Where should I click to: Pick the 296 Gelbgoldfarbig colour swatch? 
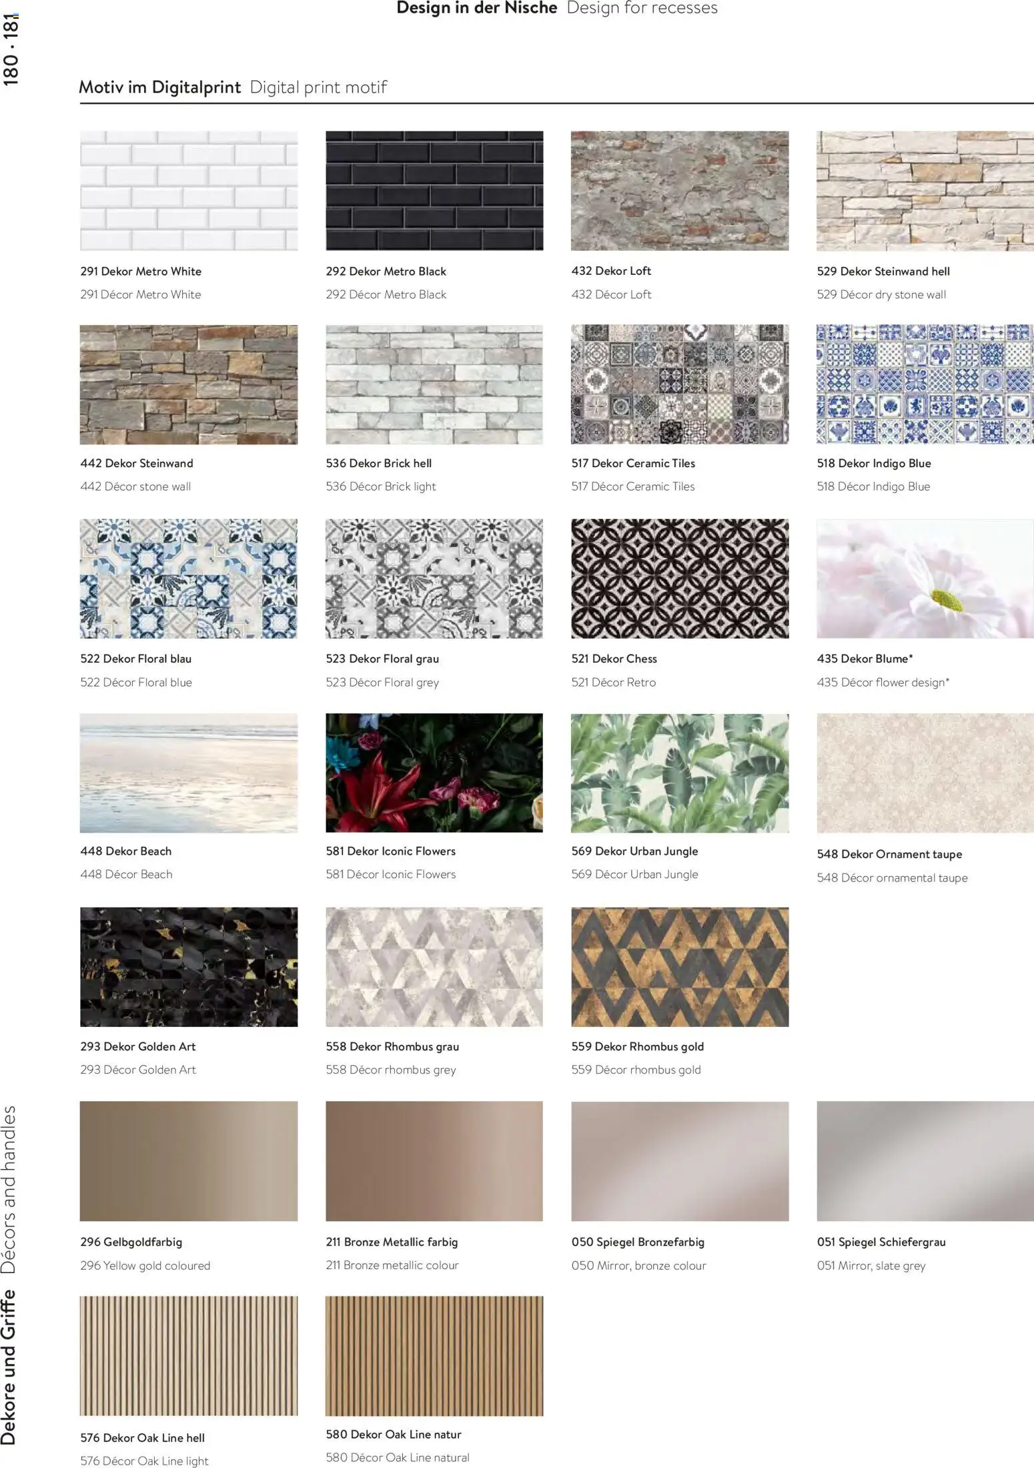(189, 1161)
